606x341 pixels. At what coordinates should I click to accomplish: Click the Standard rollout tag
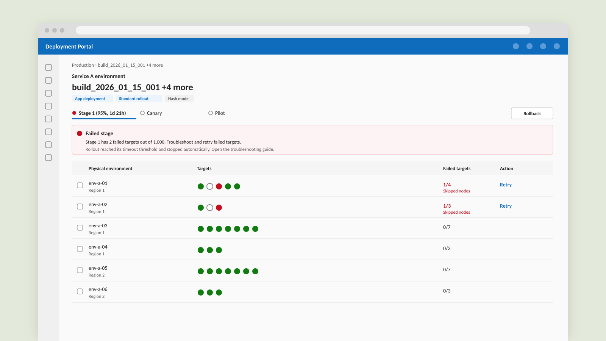pos(139,99)
